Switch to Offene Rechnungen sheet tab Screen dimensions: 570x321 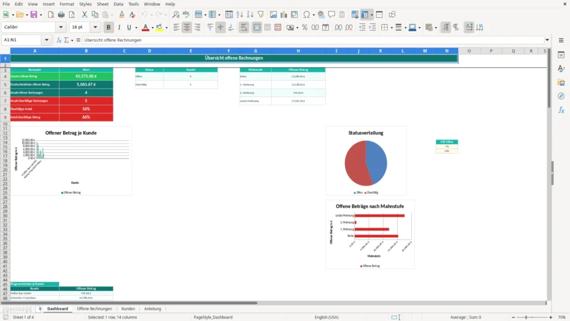tap(94, 309)
